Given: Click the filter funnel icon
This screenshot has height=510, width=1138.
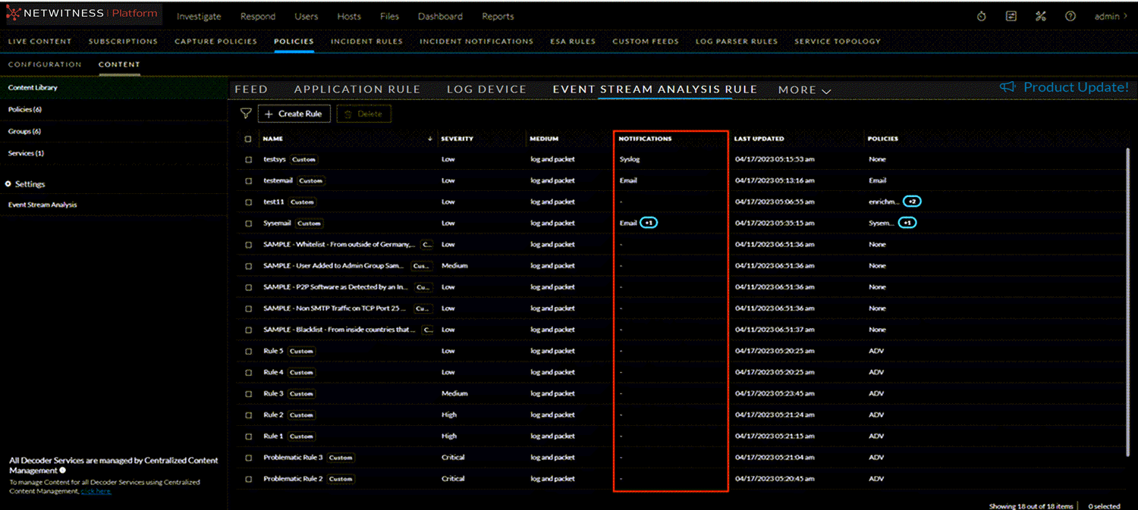Looking at the screenshot, I should coord(245,114).
